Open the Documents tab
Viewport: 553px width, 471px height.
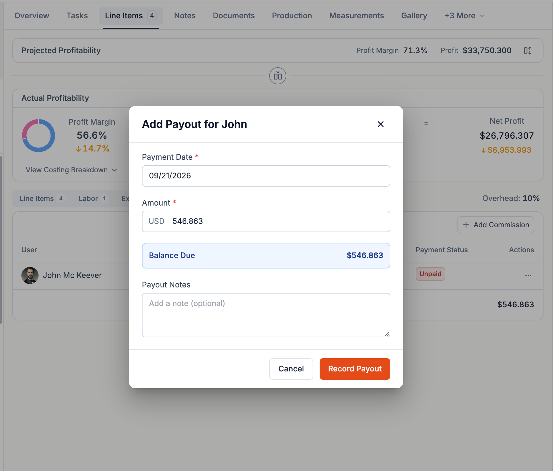pyautogui.click(x=234, y=16)
